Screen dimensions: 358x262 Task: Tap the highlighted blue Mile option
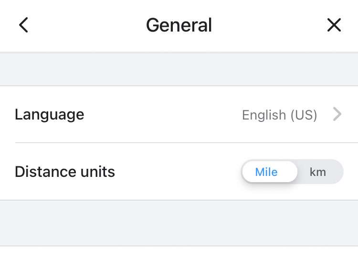point(266,172)
